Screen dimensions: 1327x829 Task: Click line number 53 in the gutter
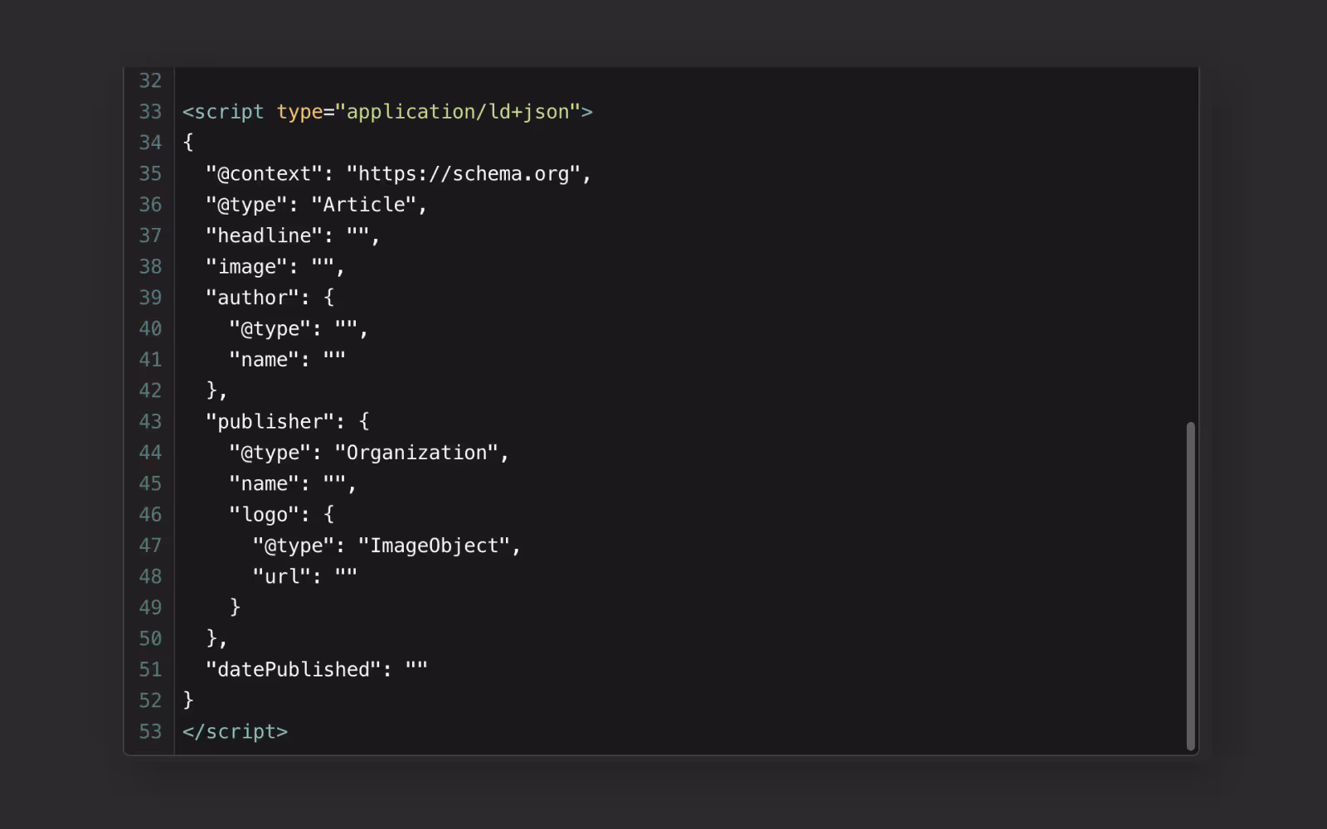tap(150, 732)
